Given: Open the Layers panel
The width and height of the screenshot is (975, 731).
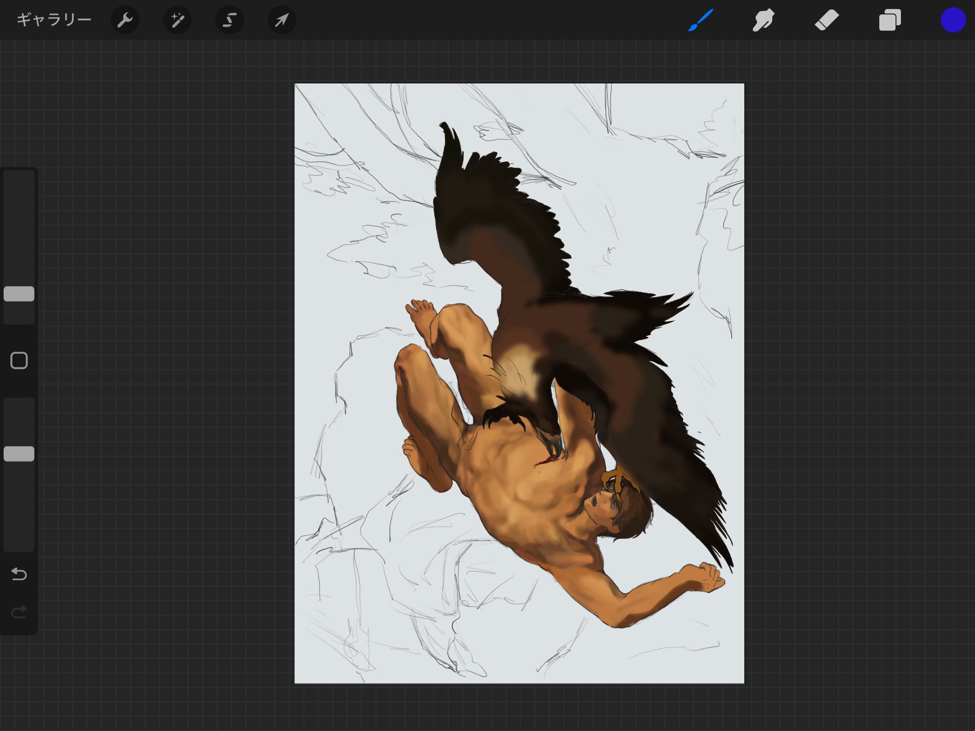Looking at the screenshot, I should pyautogui.click(x=889, y=20).
